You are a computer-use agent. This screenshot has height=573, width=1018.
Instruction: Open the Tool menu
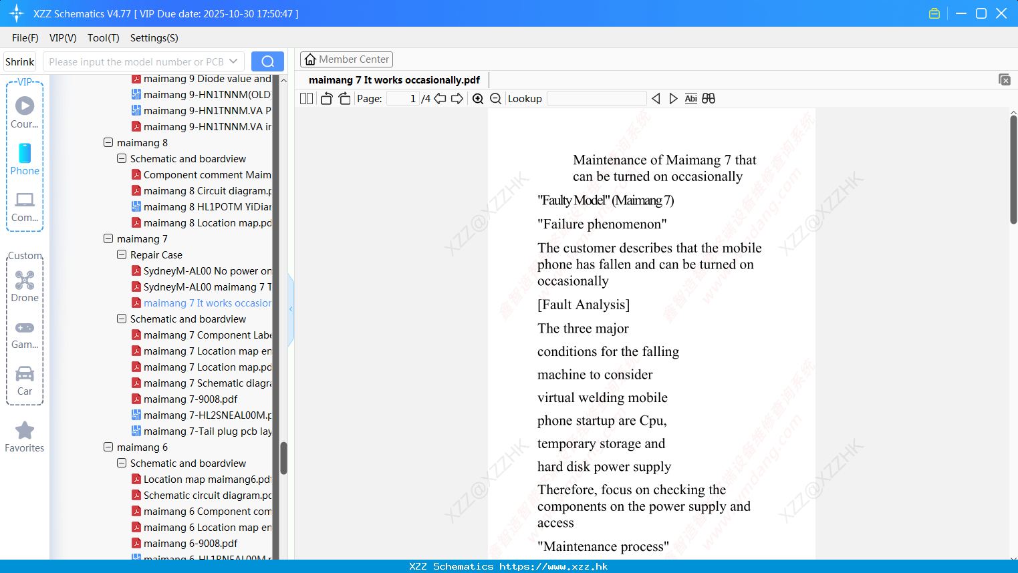point(104,38)
